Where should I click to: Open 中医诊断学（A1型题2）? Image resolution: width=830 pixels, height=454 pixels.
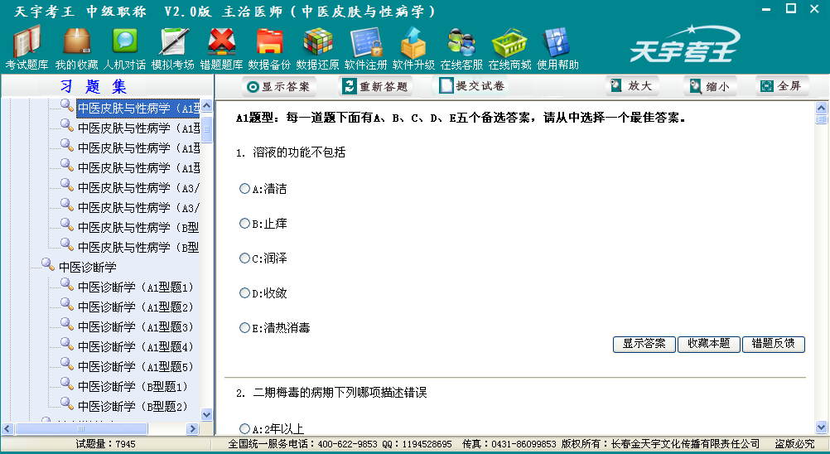pyautogui.click(x=136, y=307)
